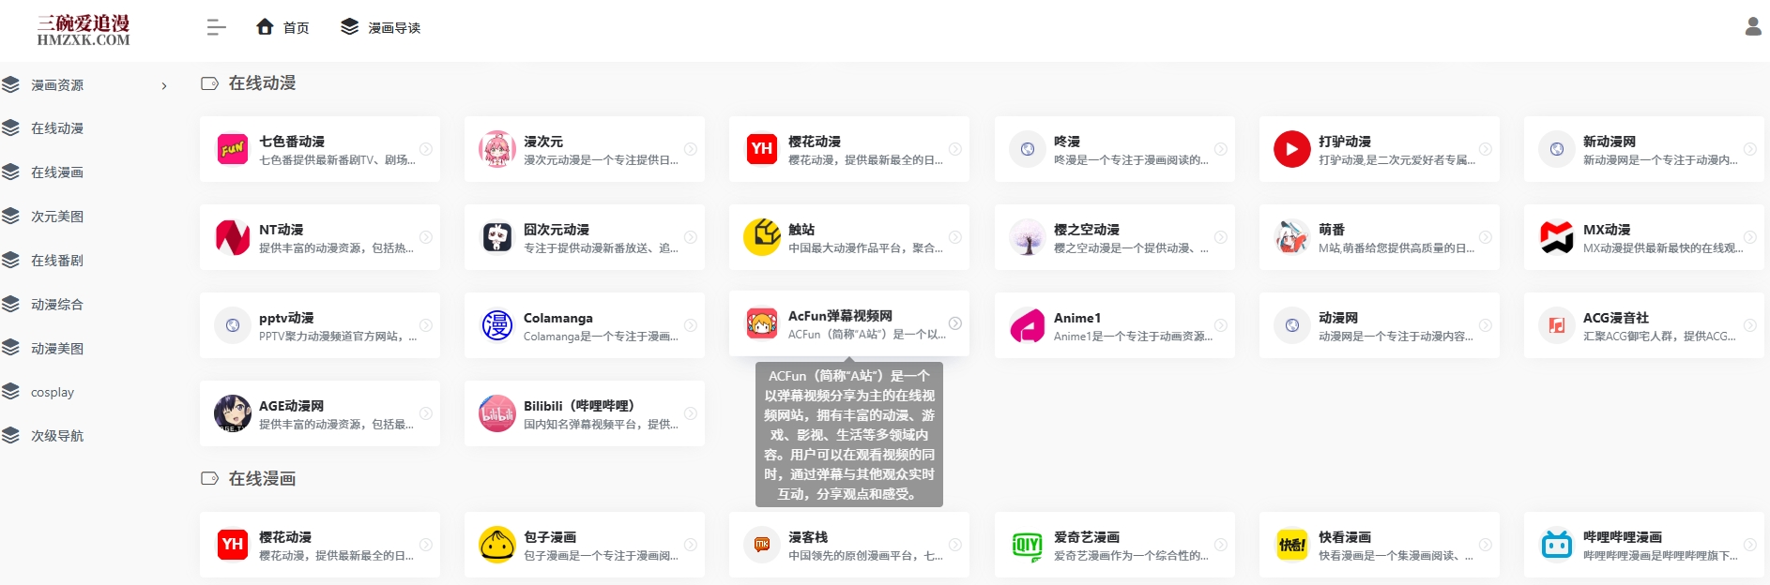The image size is (1770, 585).
Task: Click the AGE动漫网 description text
Action: coord(336,425)
